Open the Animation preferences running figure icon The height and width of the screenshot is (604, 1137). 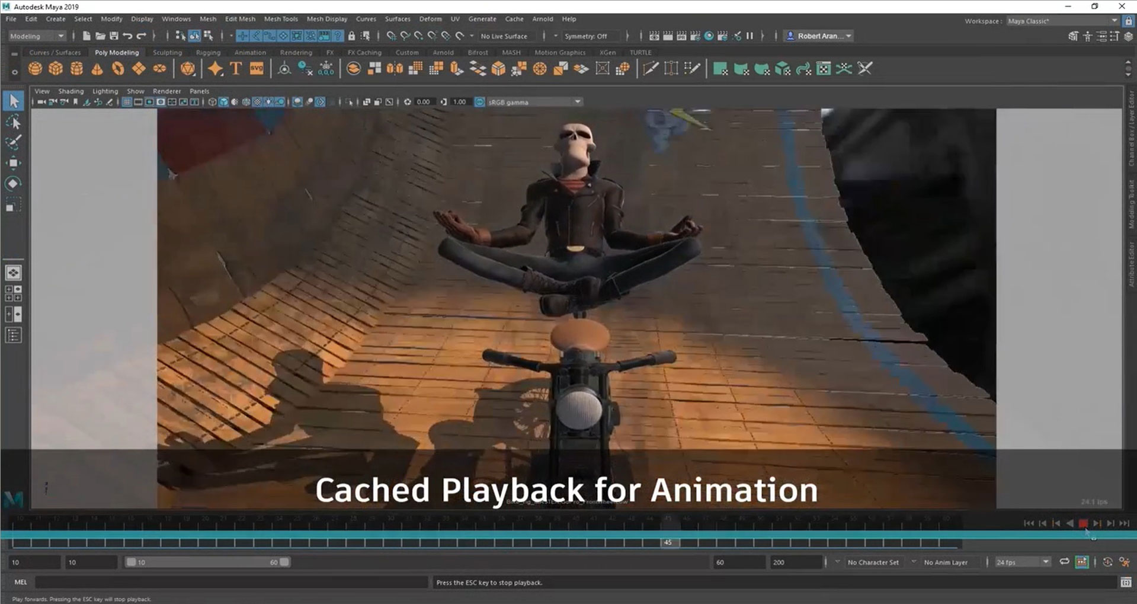pos(1125,562)
